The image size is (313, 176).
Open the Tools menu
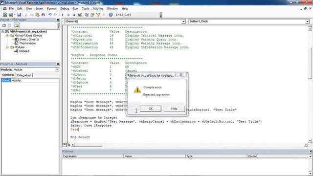point(85,9)
